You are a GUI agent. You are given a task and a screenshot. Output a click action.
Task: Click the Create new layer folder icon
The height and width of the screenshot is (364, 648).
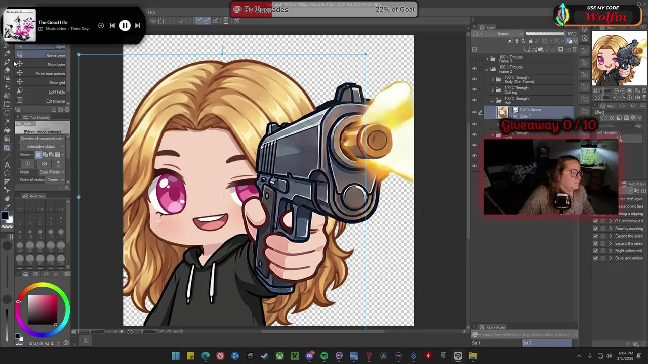pos(540,49)
